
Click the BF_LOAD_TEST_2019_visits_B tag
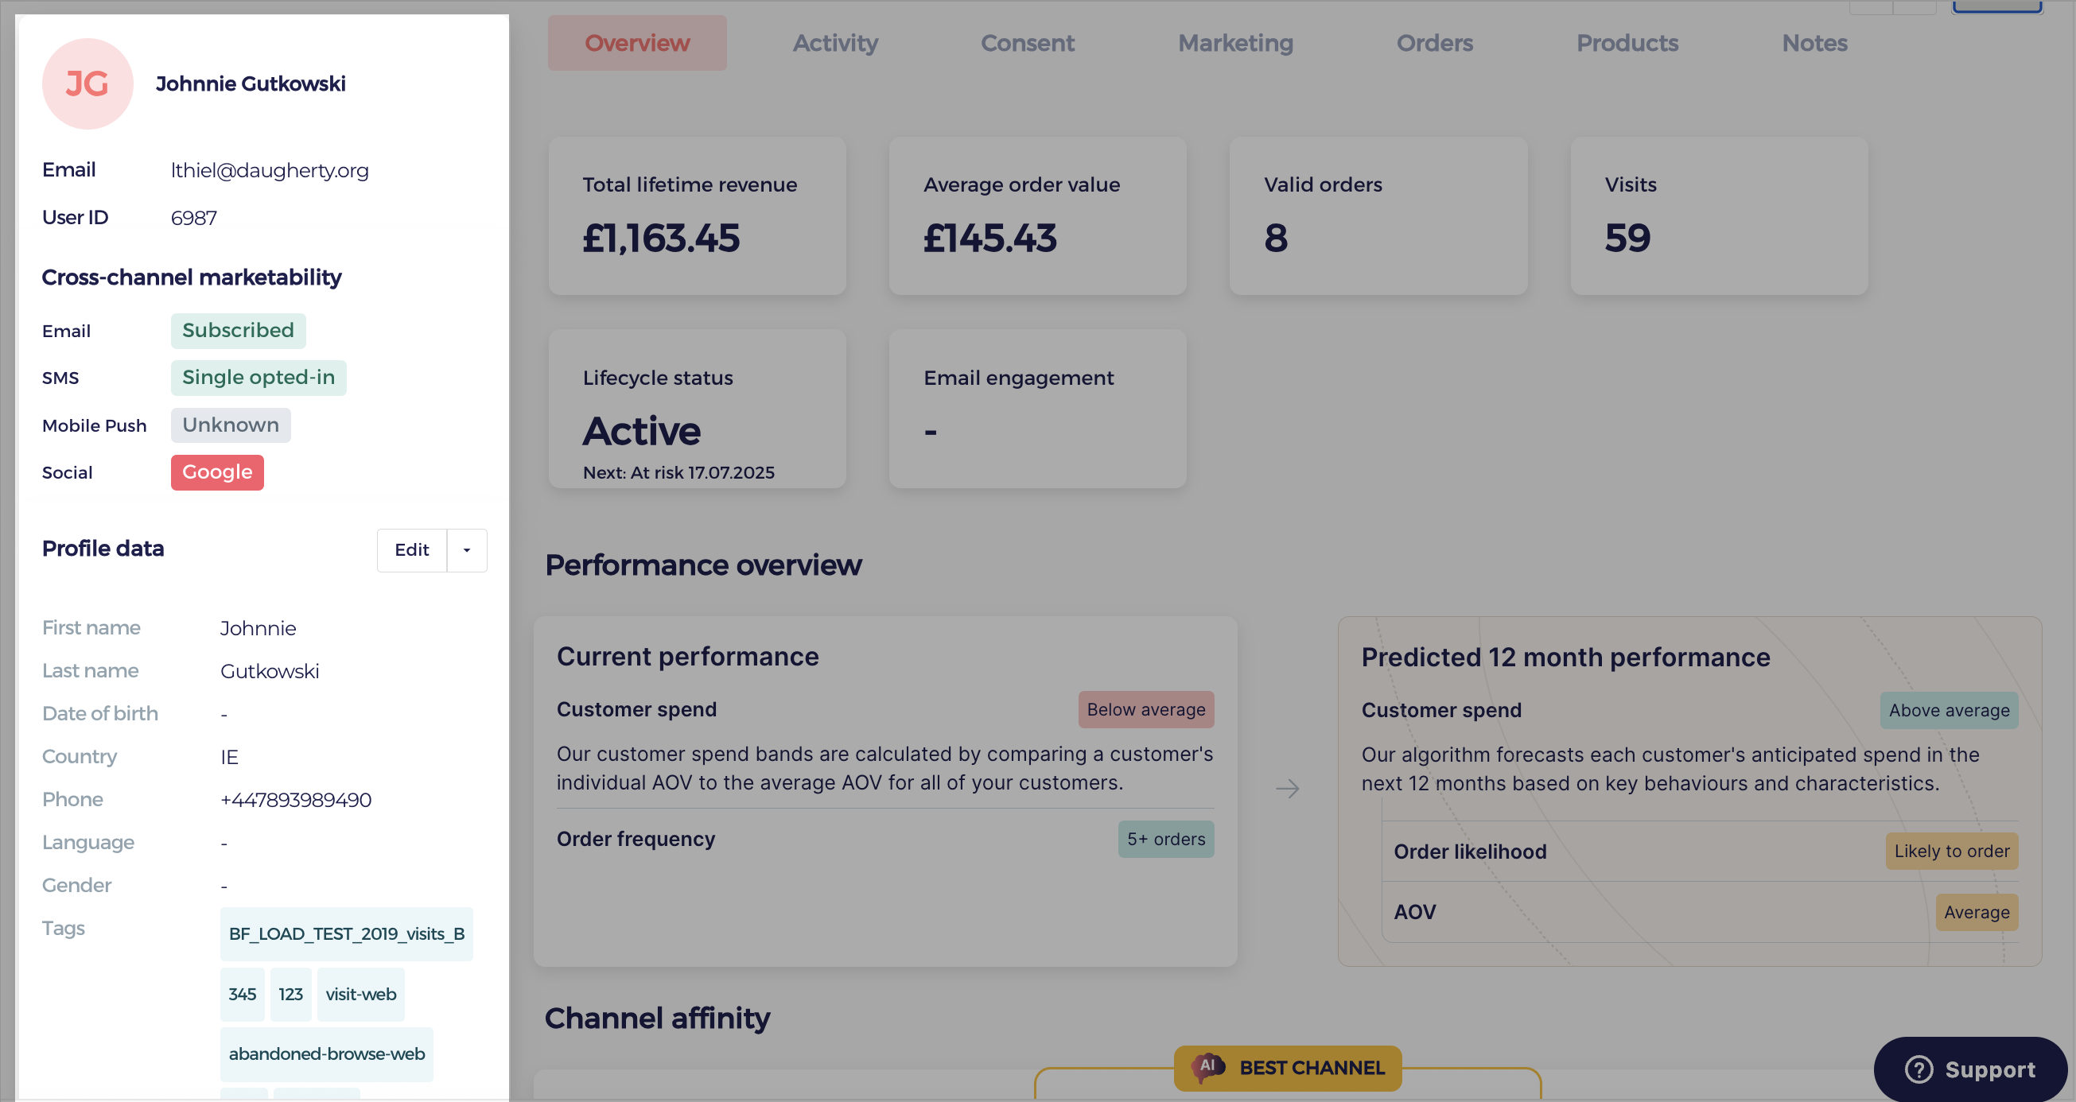347,933
